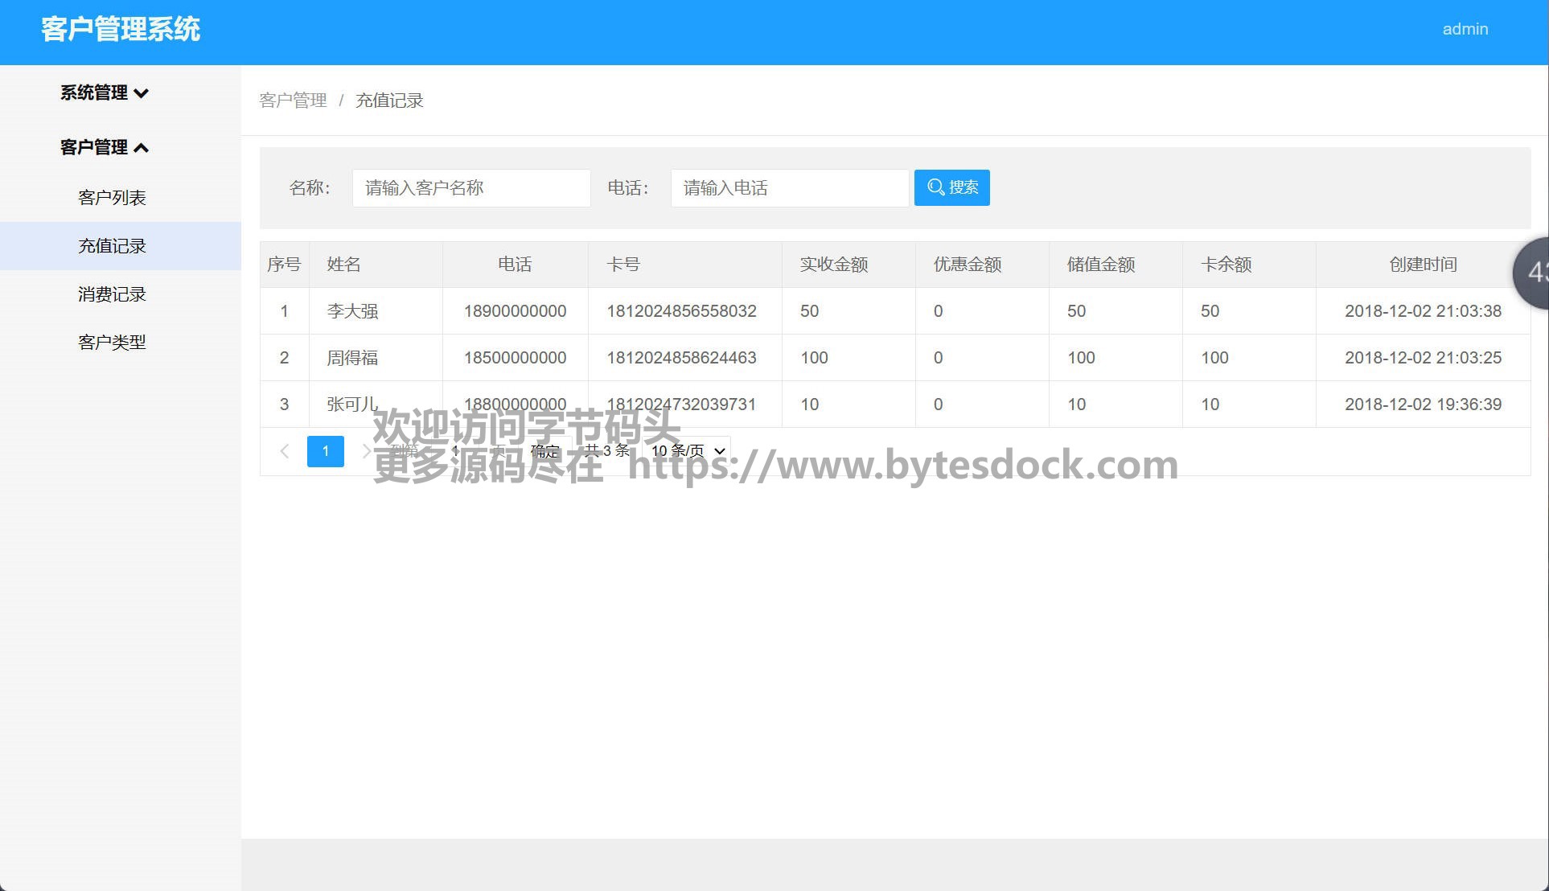Image resolution: width=1549 pixels, height=891 pixels.
Task: Click the floating gray circle badge
Action: (x=1534, y=273)
